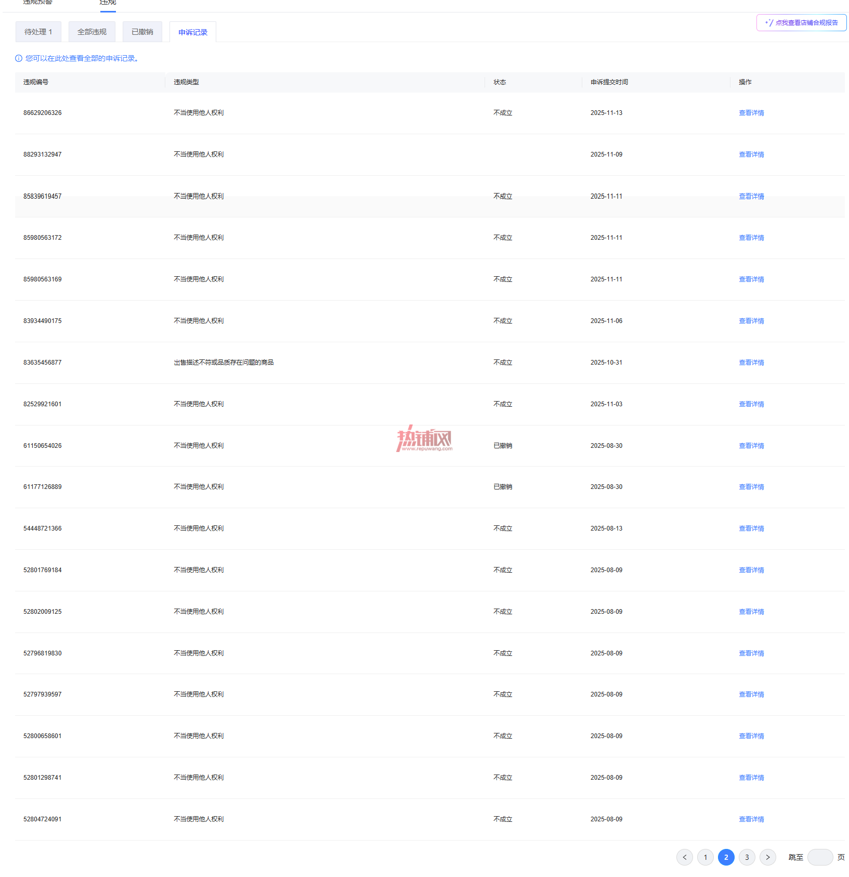Select the 申诉记录 tab

tap(193, 32)
